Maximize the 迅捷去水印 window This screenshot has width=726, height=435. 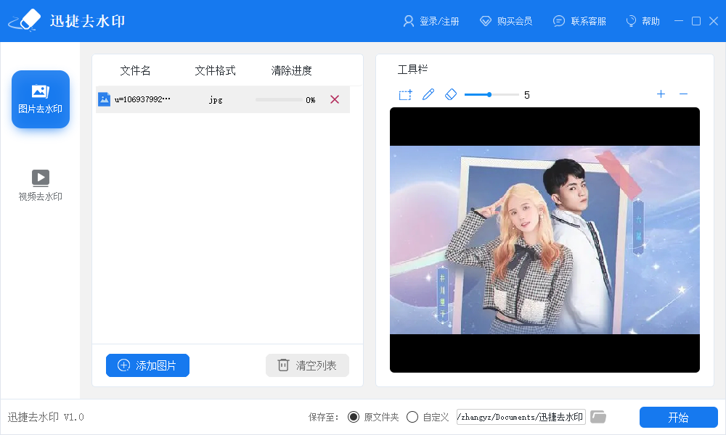tap(696, 21)
